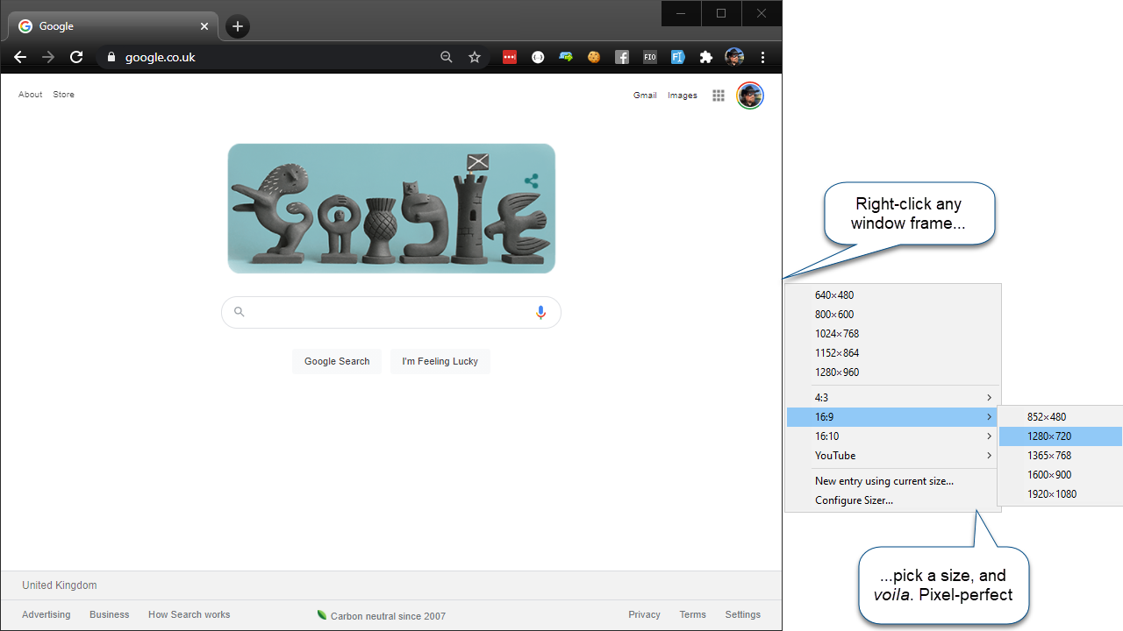Select the Google browser tab
This screenshot has height=631, width=1123.
coord(113,26)
